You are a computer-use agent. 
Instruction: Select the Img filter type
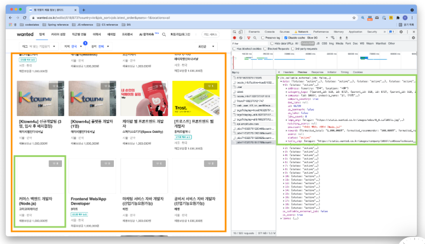(331, 44)
